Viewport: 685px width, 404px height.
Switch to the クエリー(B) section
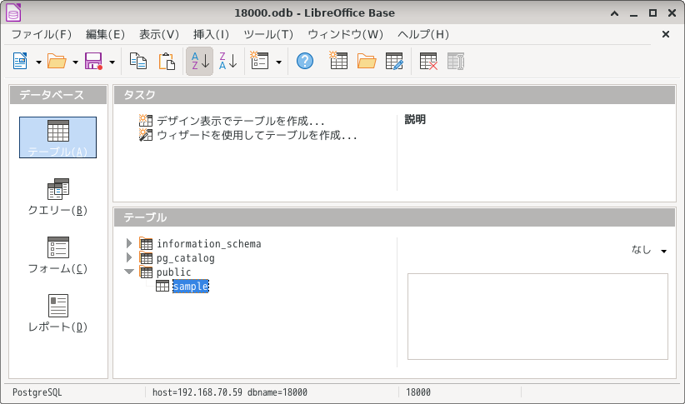click(x=57, y=197)
